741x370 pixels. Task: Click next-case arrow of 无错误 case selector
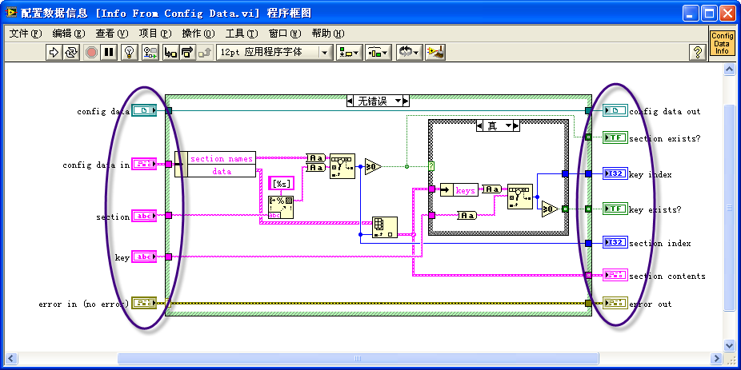405,101
